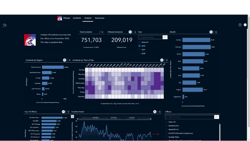This screenshot has height=141, width=250.
Task: Expand the Total Incidents widget
Action: pyautogui.click(x=102, y=32)
